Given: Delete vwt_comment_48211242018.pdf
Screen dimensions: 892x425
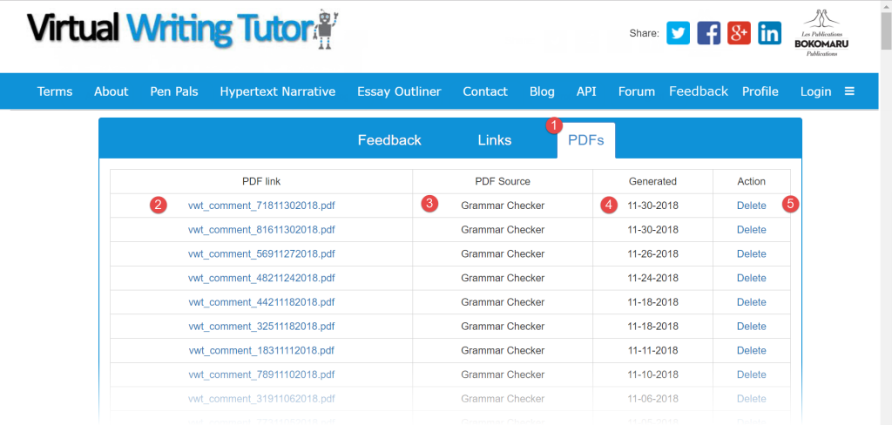Looking at the screenshot, I should [x=752, y=278].
